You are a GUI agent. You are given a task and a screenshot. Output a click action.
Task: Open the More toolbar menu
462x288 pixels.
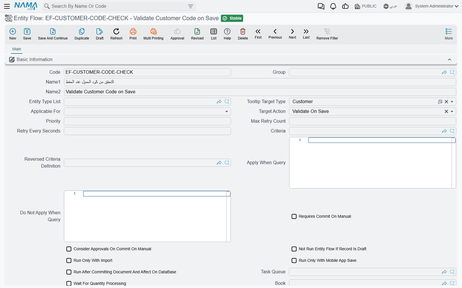coord(449,34)
